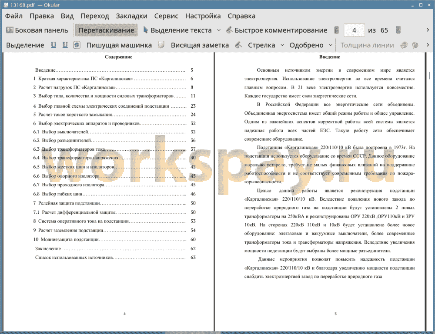
Task: Click contents entry '6.2 Выбор разъединителей'
Action: pos(114,140)
